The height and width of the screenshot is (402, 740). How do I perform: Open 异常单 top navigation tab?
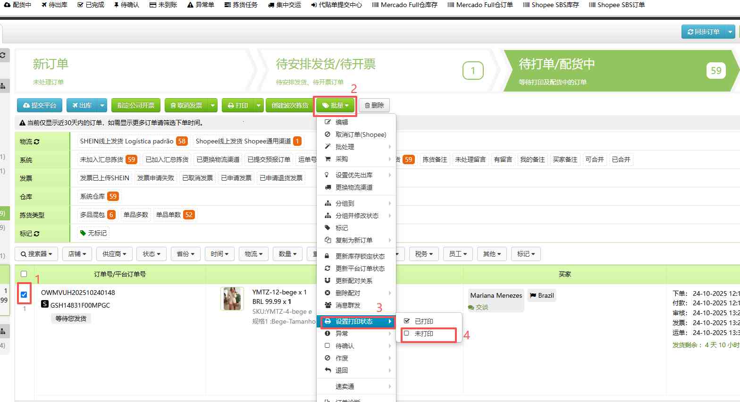pyautogui.click(x=201, y=5)
